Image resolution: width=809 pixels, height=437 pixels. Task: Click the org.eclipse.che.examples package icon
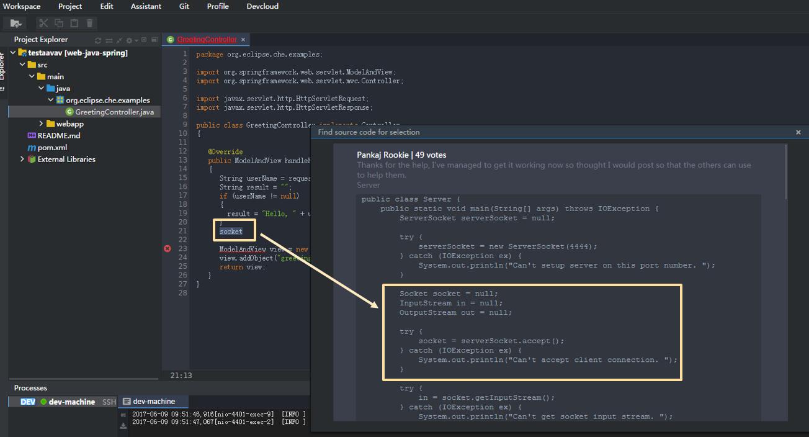pyautogui.click(x=60, y=100)
